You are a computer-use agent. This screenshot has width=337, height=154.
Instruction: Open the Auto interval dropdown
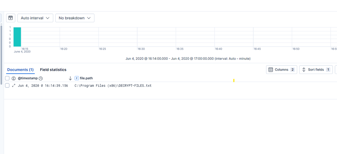(x=35, y=18)
